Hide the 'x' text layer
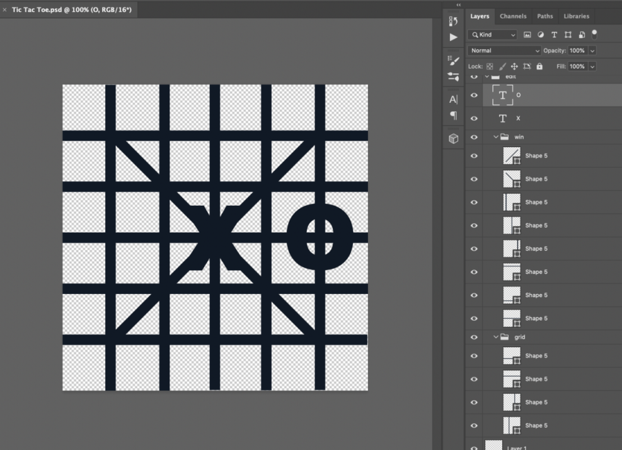This screenshot has height=450, width=622. 474,118
